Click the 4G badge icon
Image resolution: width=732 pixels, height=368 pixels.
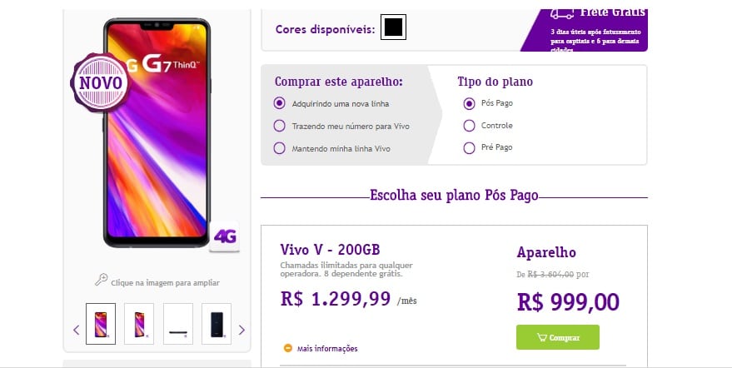pyautogui.click(x=224, y=236)
